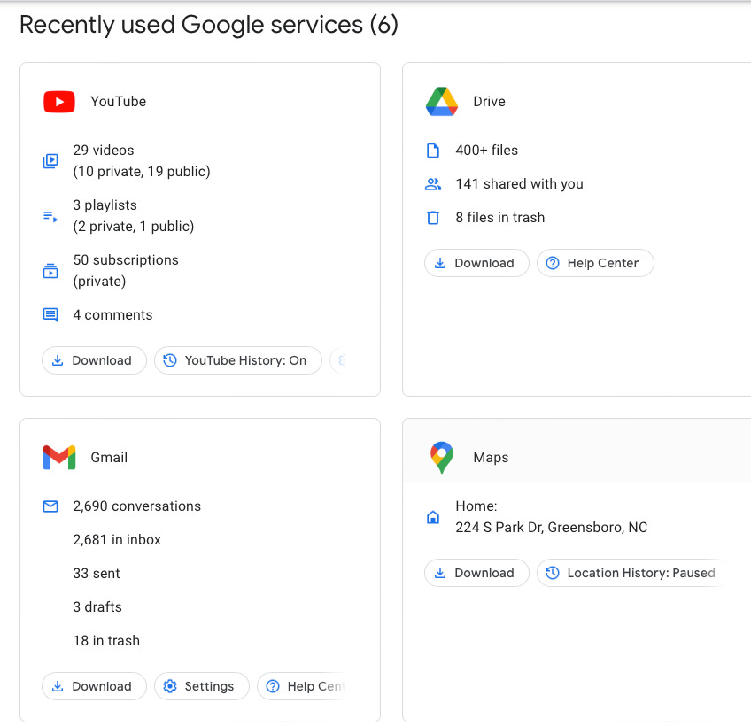Screen dimensions: 751x726
Task: Click the "224 S Park Dr, Greensboro, NC" address
Action: tap(551, 528)
